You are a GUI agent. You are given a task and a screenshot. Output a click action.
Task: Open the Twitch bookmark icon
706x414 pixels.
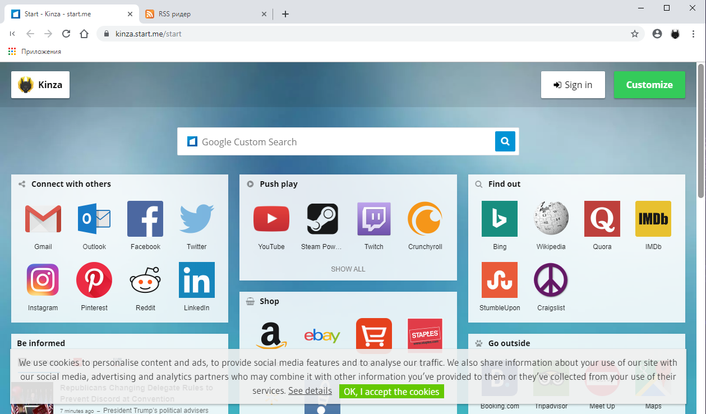[x=374, y=219]
